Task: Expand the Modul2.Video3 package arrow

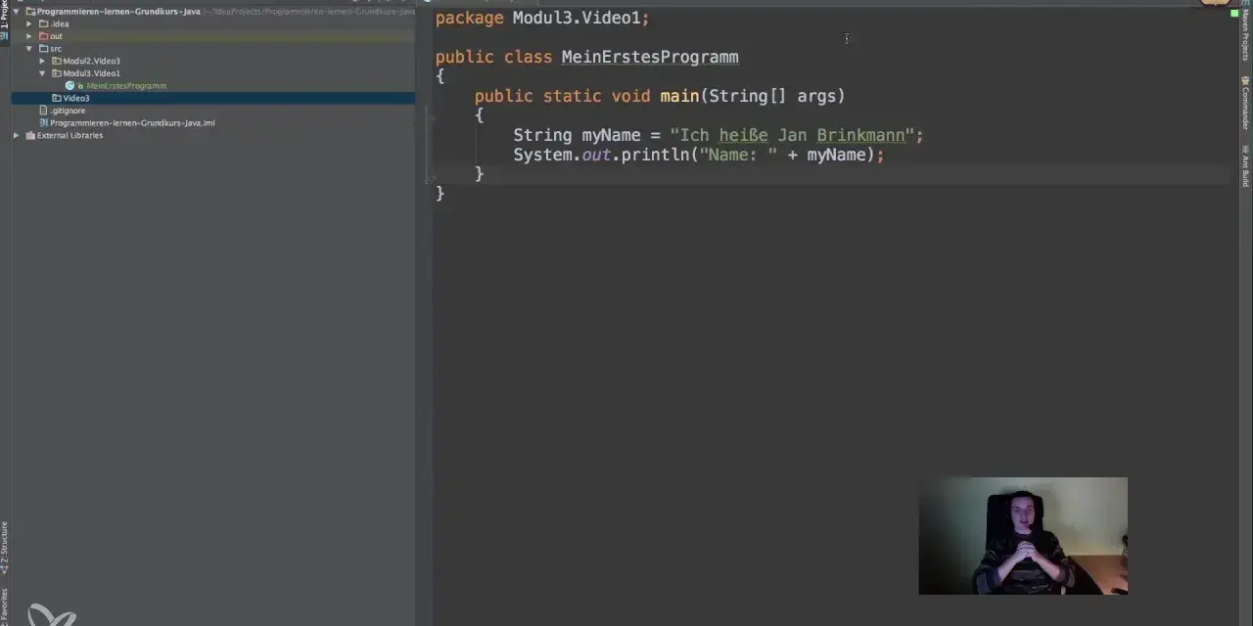Action: [42, 61]
